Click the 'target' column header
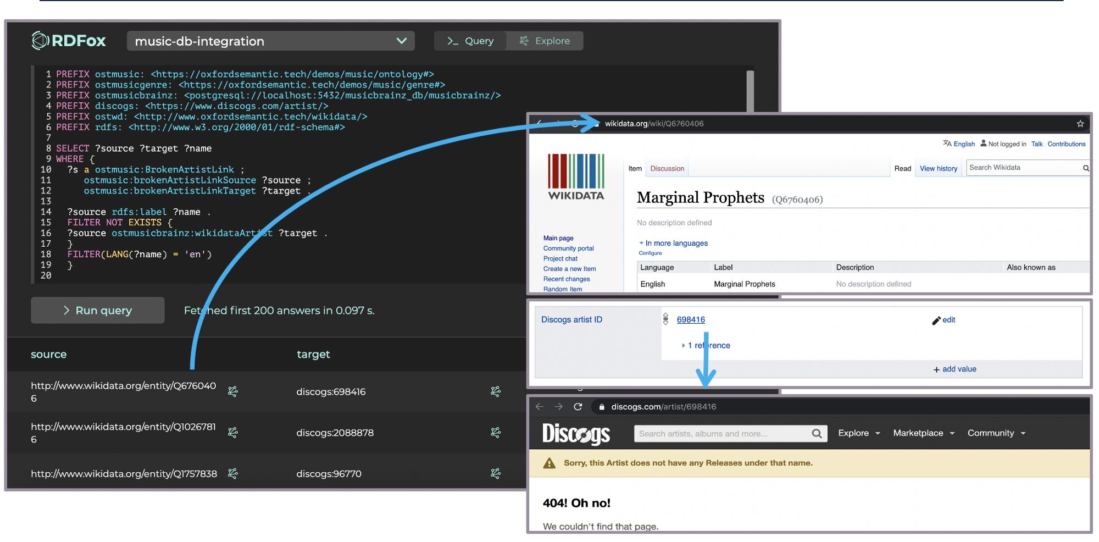This screenshot has height=542, width=1099. pyautogui.click(x=313, y=355)
